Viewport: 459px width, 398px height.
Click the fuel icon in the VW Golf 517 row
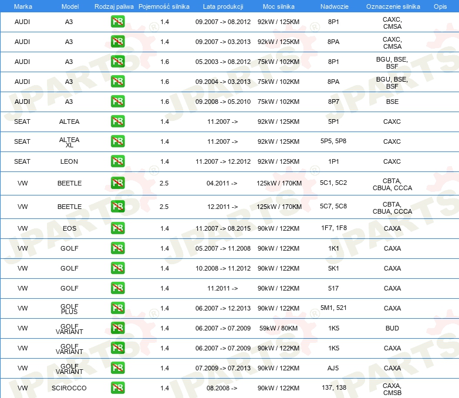[117, 288]
